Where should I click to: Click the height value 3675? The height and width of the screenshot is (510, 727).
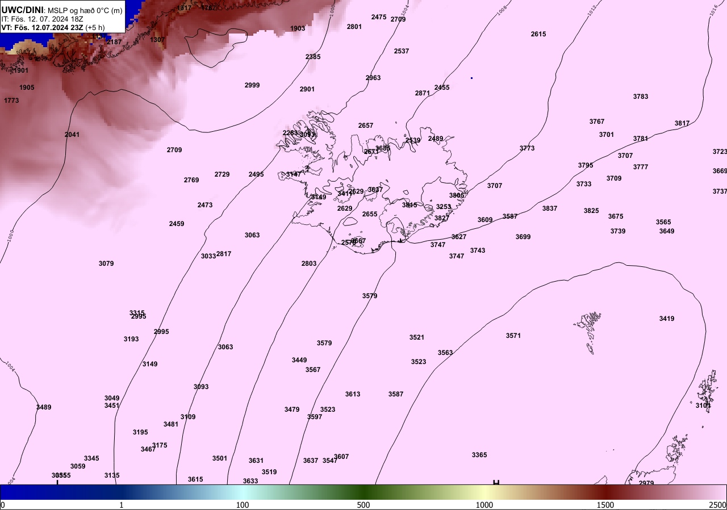tap(616, 216)
